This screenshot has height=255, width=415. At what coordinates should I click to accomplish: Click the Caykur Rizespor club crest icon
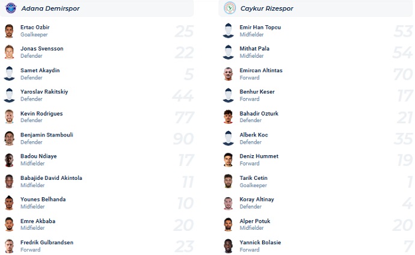tap(230, 8)
